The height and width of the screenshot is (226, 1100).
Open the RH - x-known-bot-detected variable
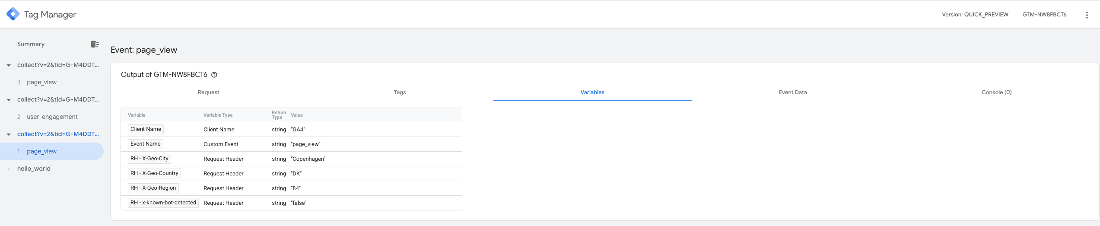[163, 203]
